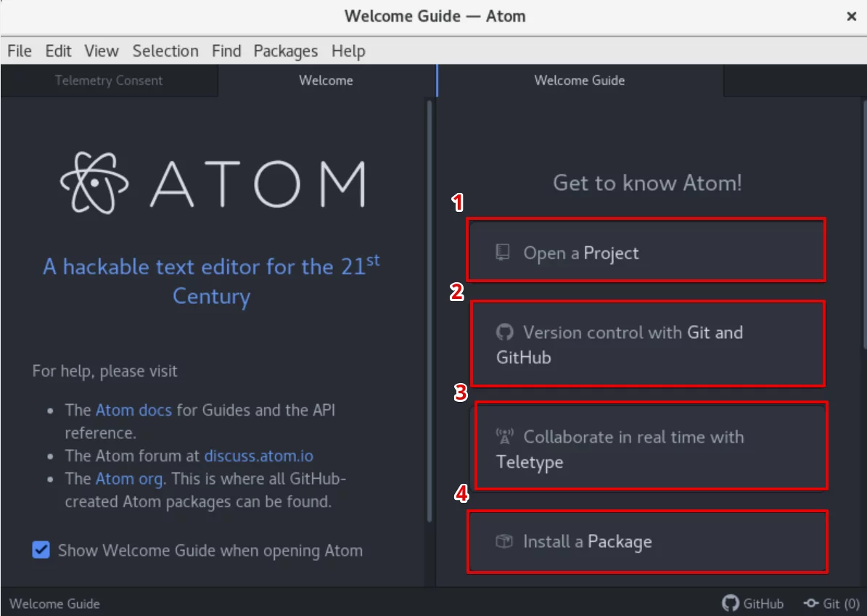Click the radio tower icon next to Teletype

click(x=504, y=436)
